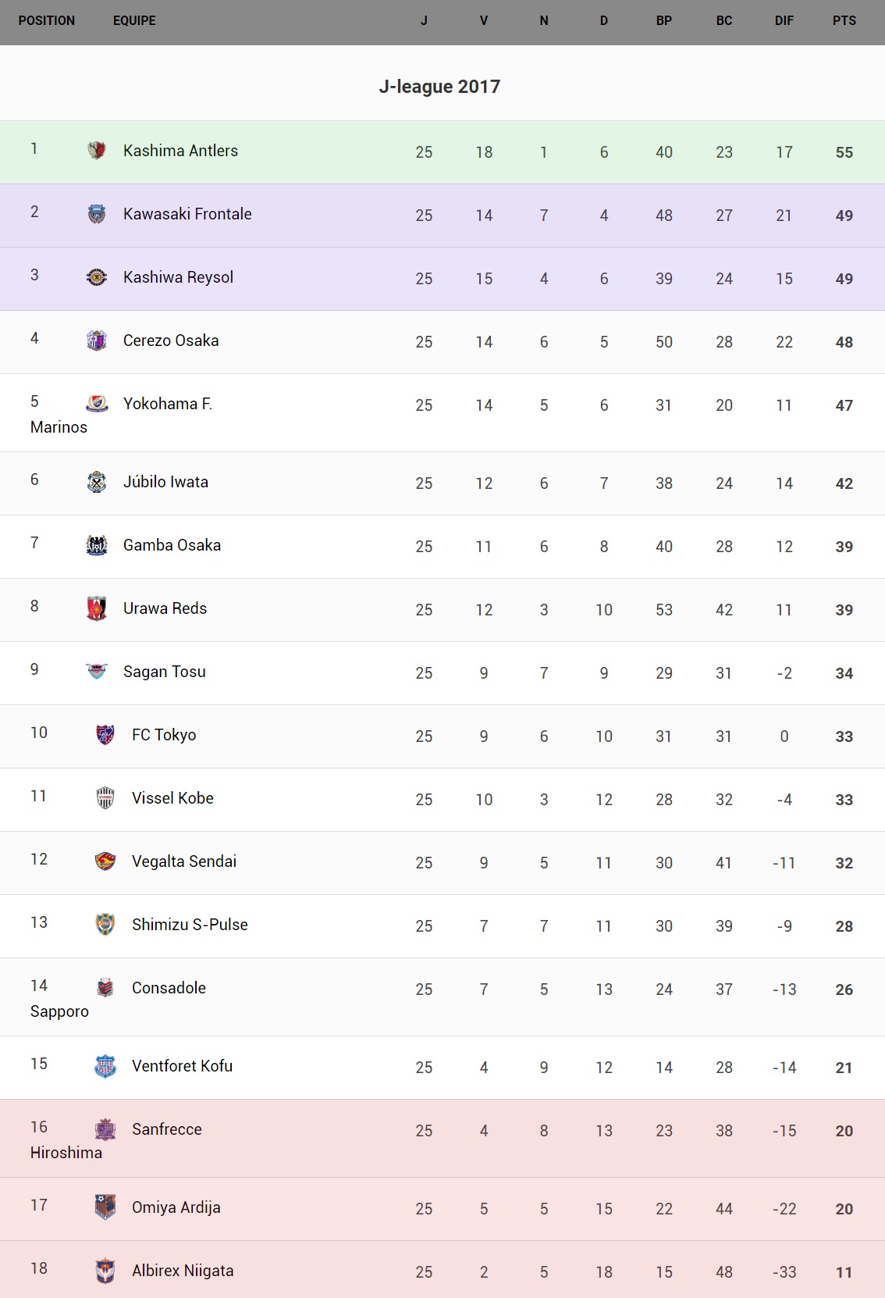Screen dimensions: 885x1298
Task: Click the DIF column header
Action: tap(784, 21)
